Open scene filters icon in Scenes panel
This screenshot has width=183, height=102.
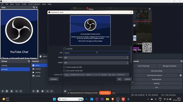(x=12, y=91)
